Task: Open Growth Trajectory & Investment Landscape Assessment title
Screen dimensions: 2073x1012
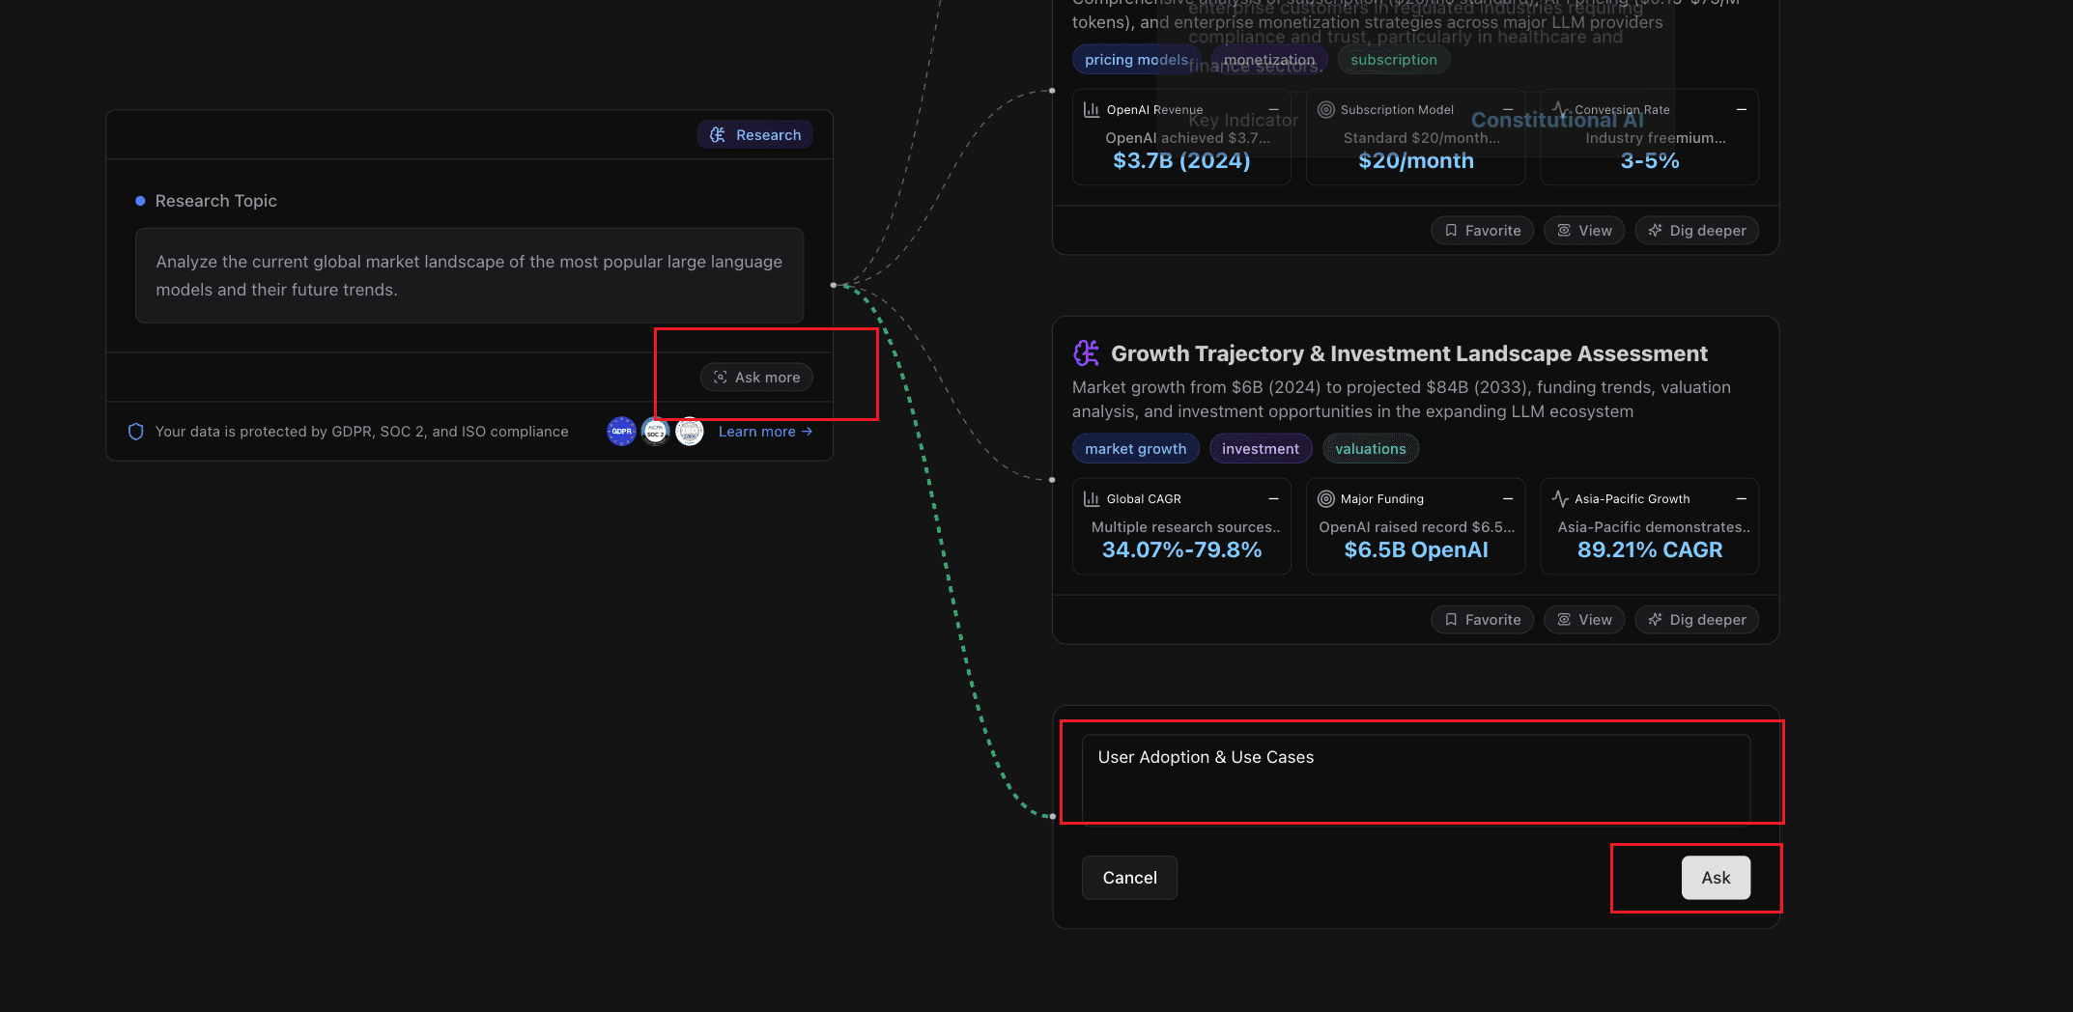Action: coord(1409,353)
